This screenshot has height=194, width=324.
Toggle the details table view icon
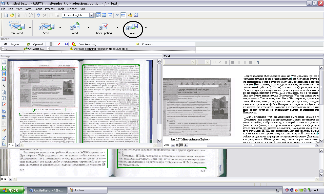pos(123,15)
